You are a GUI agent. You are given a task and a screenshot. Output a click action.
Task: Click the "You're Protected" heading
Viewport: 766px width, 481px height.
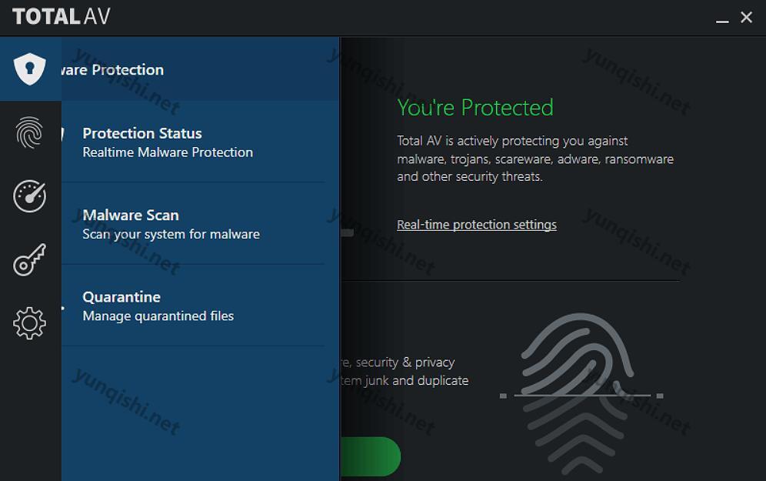pos(475,108)
